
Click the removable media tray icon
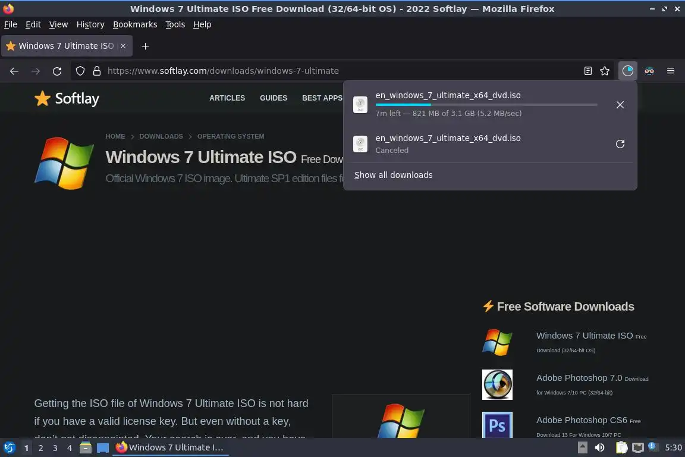pos(582,447)
